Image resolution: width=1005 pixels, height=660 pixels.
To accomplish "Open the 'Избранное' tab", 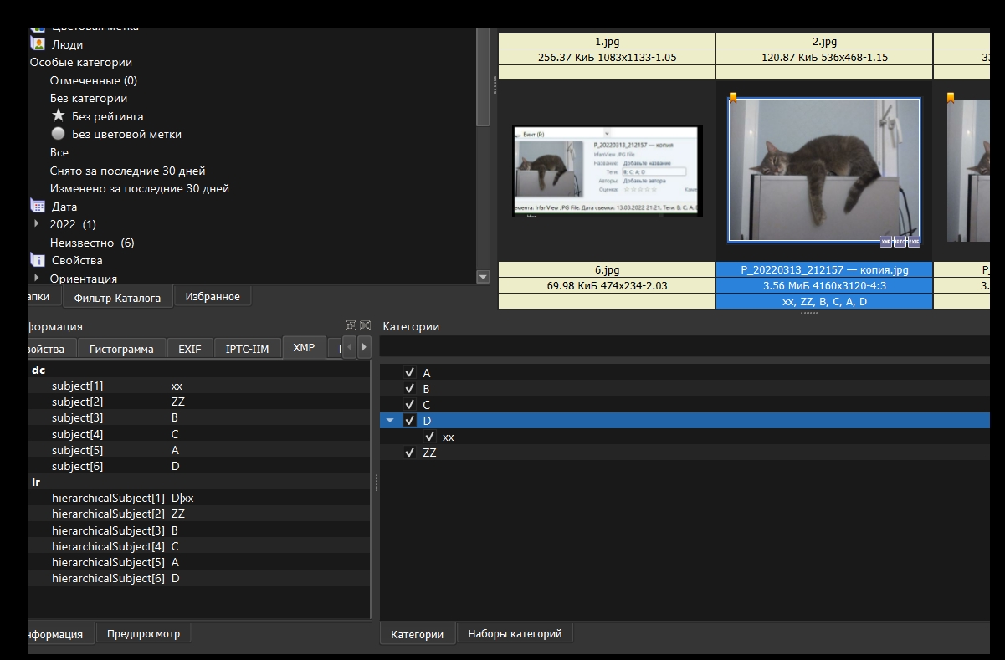I will (212, 297).
